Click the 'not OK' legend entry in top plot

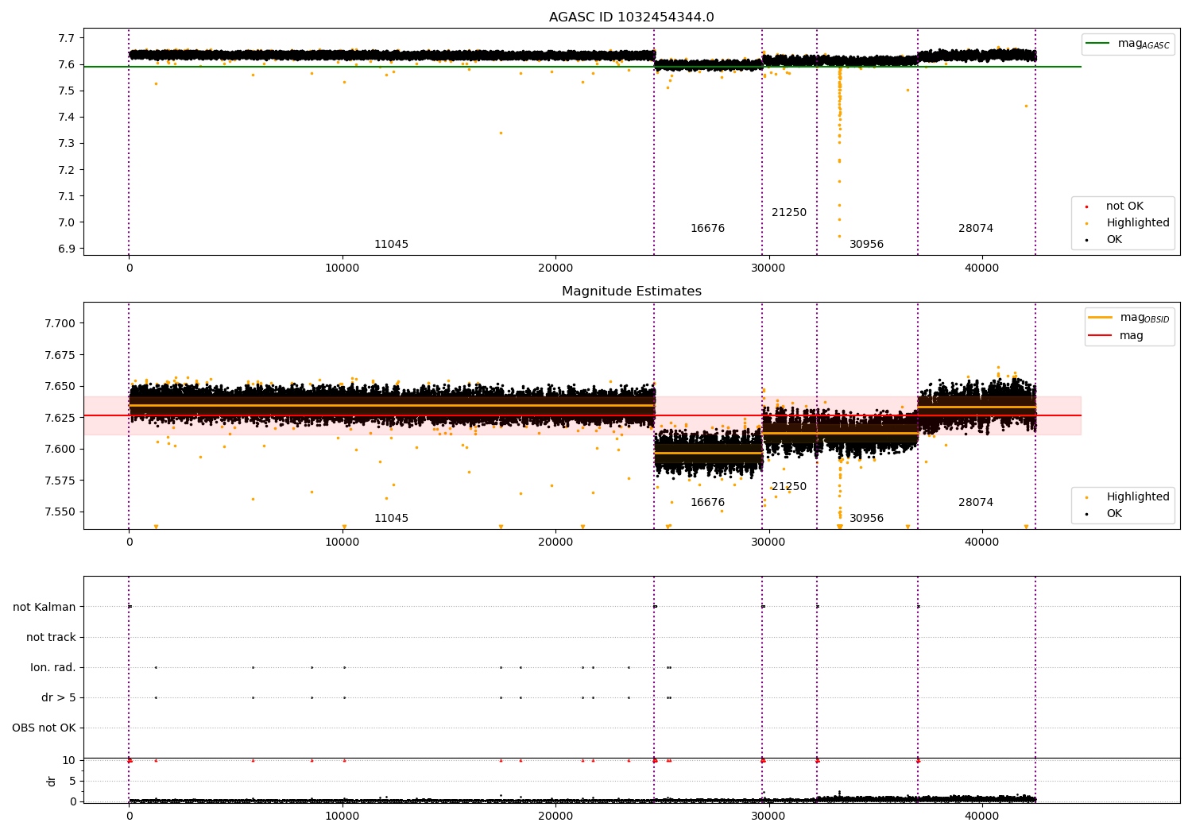(1124, 207)
